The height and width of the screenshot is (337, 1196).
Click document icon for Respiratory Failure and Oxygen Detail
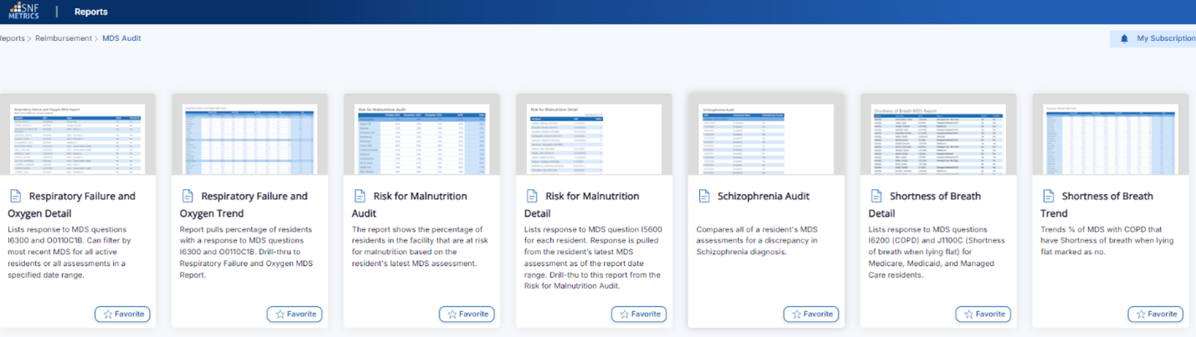point(15,197)
